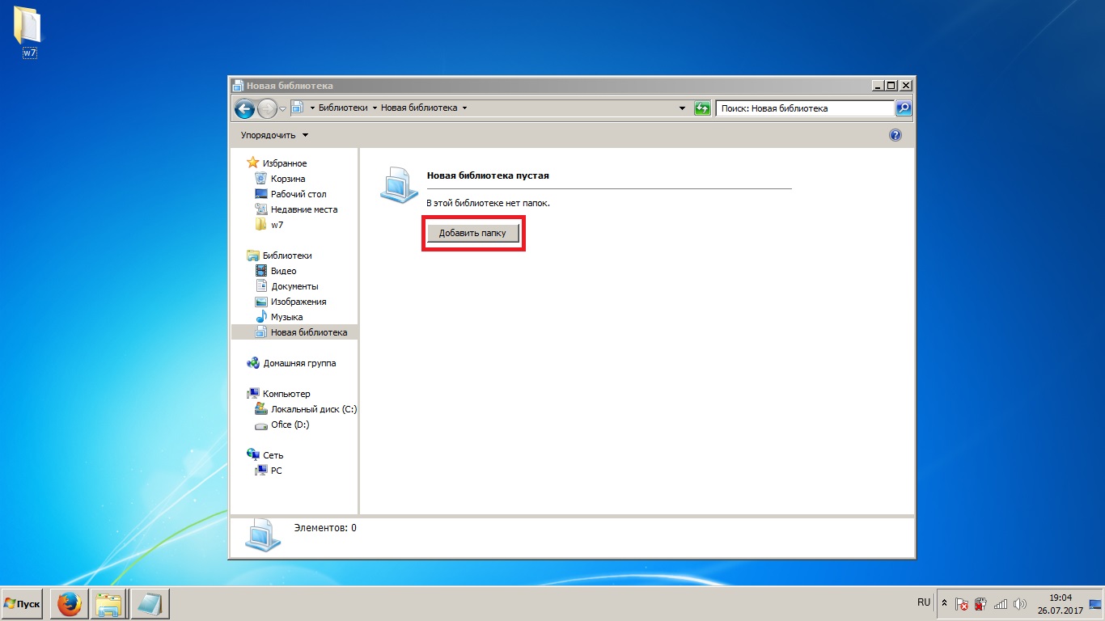Click the Добавить папку button
The width and height of the screenshot is (1105, 621).
point(472,233)
